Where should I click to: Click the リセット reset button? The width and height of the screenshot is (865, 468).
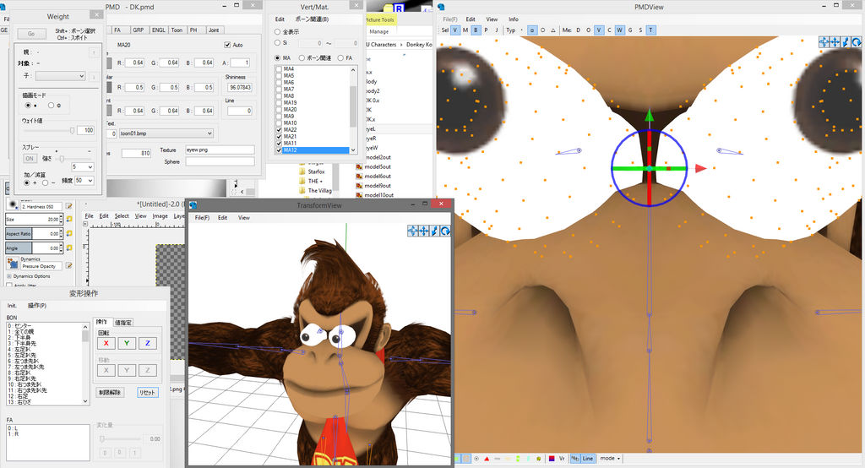coord(147,392)
